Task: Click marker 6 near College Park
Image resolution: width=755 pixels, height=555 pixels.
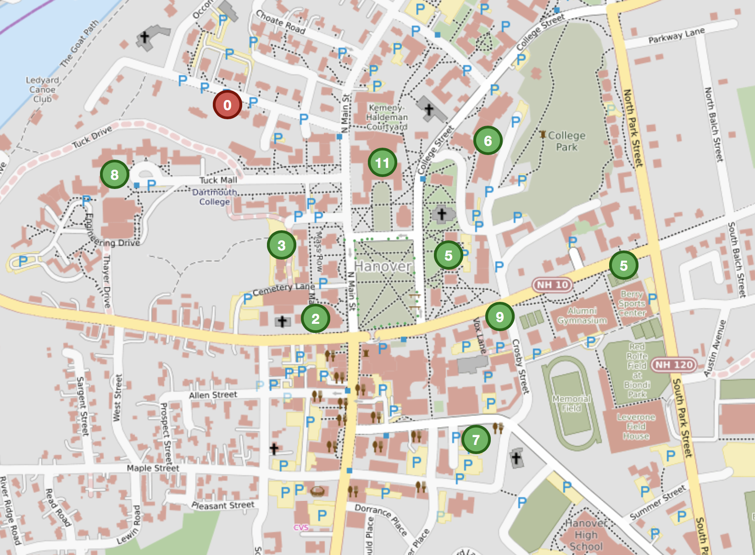Action: 488,141
